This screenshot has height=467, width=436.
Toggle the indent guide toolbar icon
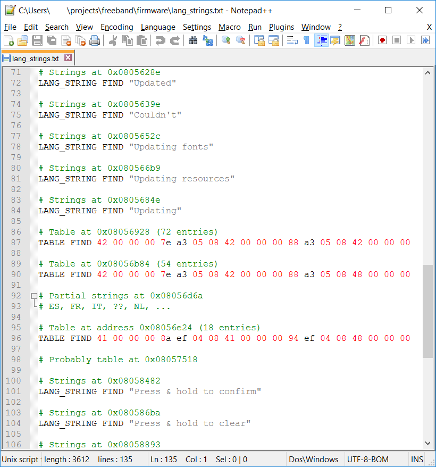click(321, 40)
